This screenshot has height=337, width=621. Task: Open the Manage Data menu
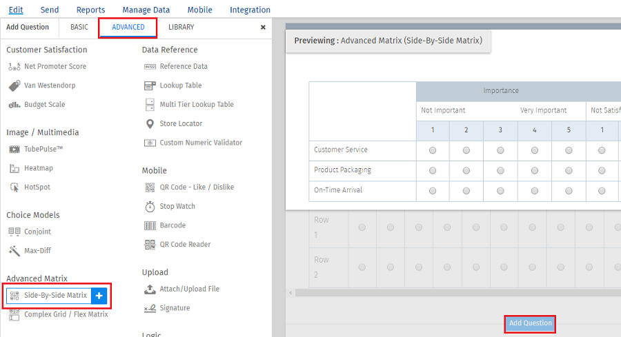click(146, 10)
